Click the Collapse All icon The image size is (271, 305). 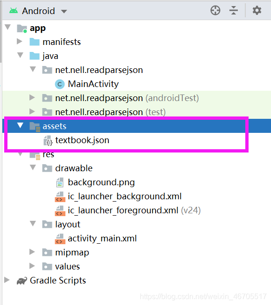pyautogui.click(x=234, y=10)
